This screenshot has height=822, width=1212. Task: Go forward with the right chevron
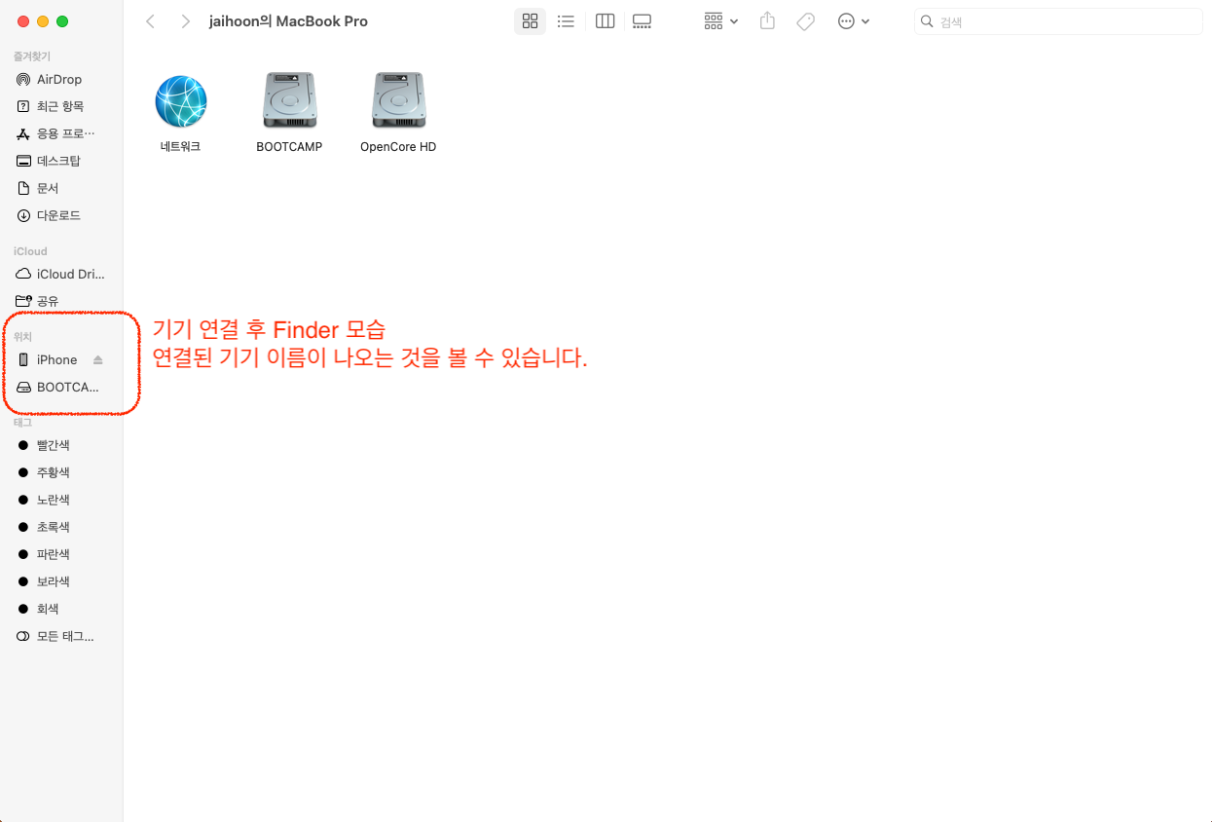[x=185, y=21]
